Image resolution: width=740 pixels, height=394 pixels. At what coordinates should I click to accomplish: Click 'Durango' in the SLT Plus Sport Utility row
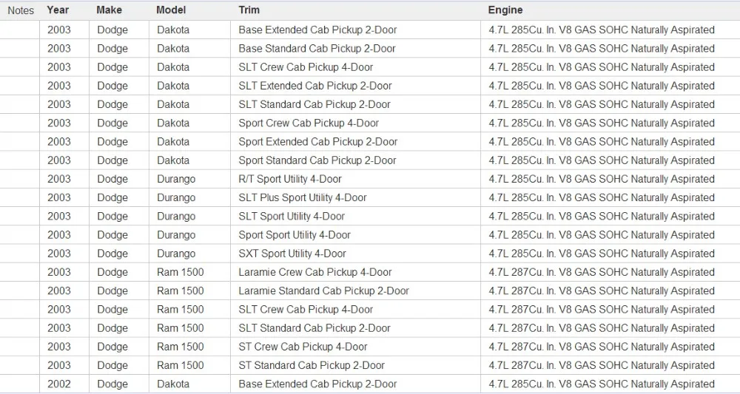coord(176,197)
